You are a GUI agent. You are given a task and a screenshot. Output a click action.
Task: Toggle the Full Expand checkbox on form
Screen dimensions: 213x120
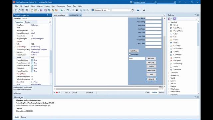[x=130, y=55]
